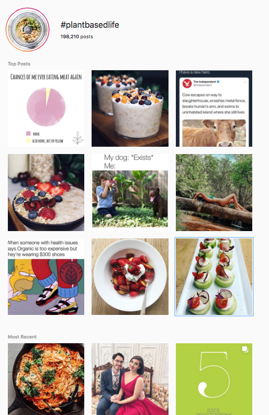Open the #plantbasedlife hashtag story avatar
The width and height of the screenshot is (269, 415).
[28, 29]
